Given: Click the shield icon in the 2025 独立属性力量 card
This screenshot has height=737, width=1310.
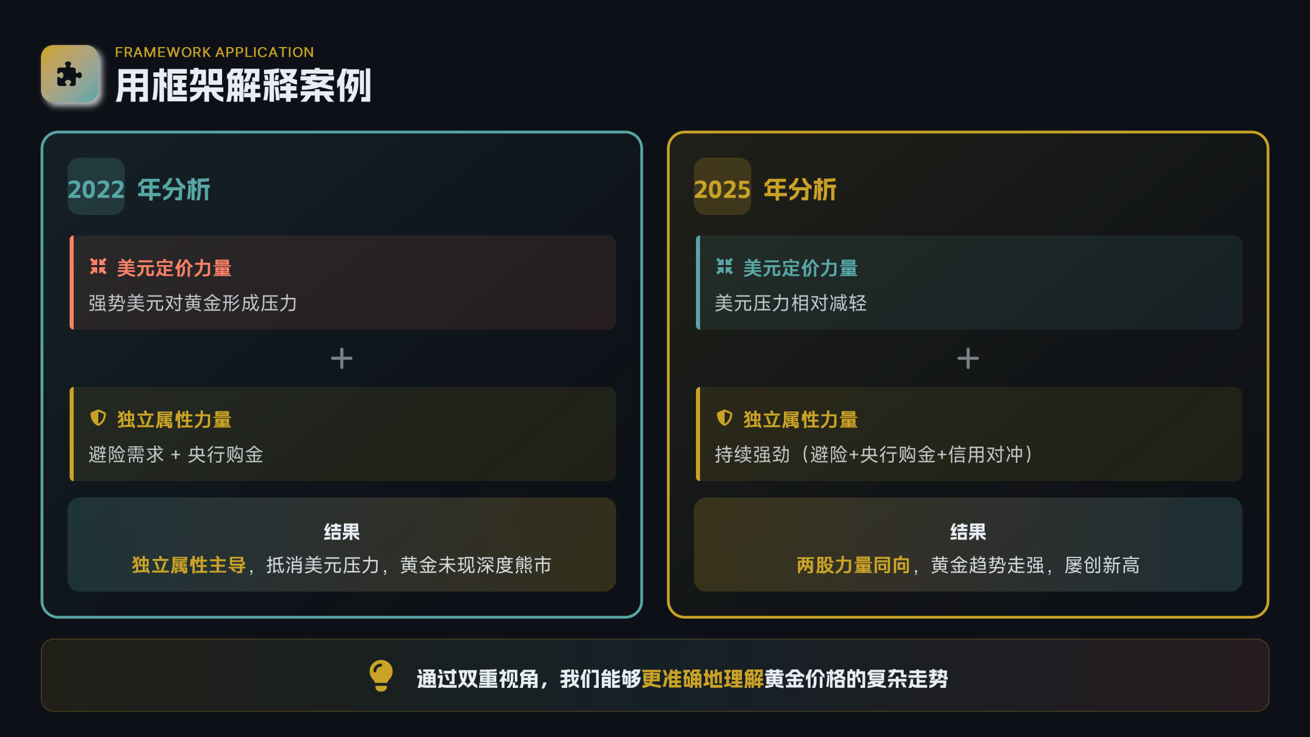Looking at the screenshot, I should point(724,418).
